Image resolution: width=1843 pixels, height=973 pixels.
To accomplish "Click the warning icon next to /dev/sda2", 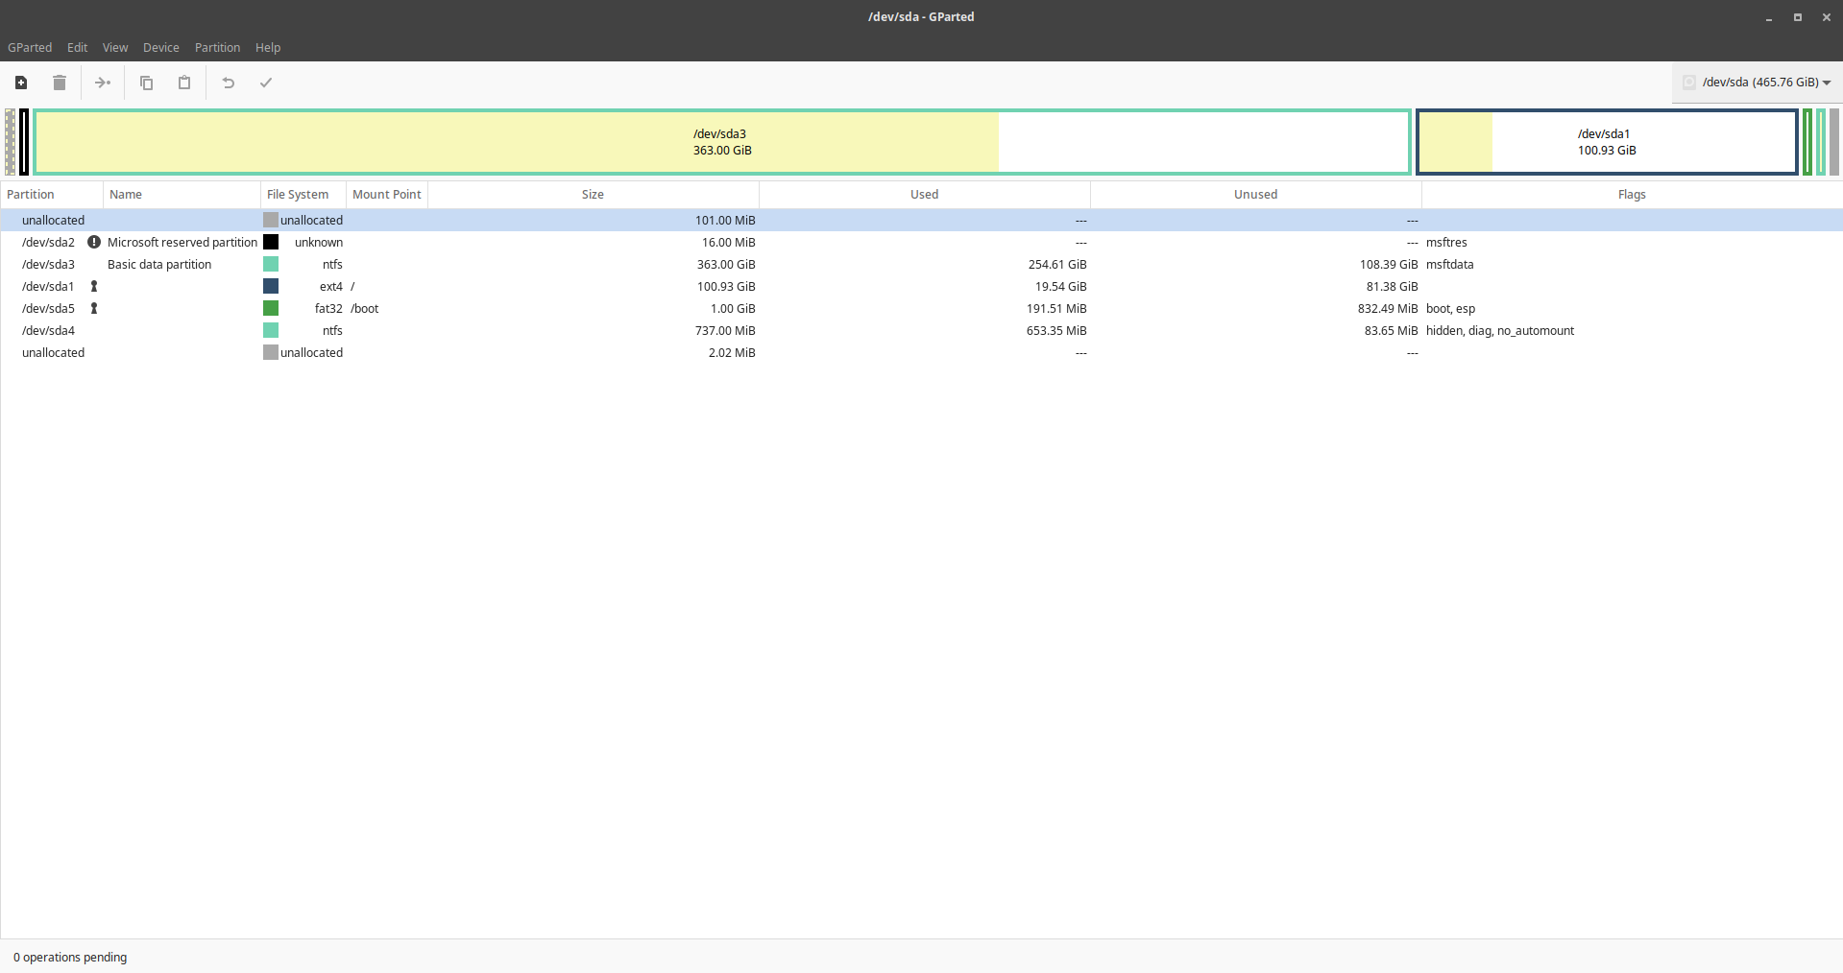I will click(x=94, y=242).
